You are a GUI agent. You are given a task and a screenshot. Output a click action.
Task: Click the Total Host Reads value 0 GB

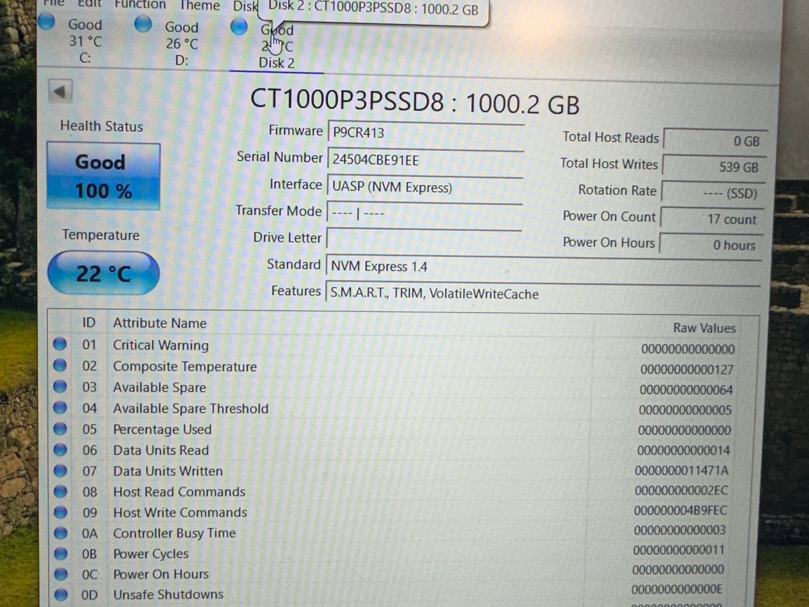click(x=715, y=140)
